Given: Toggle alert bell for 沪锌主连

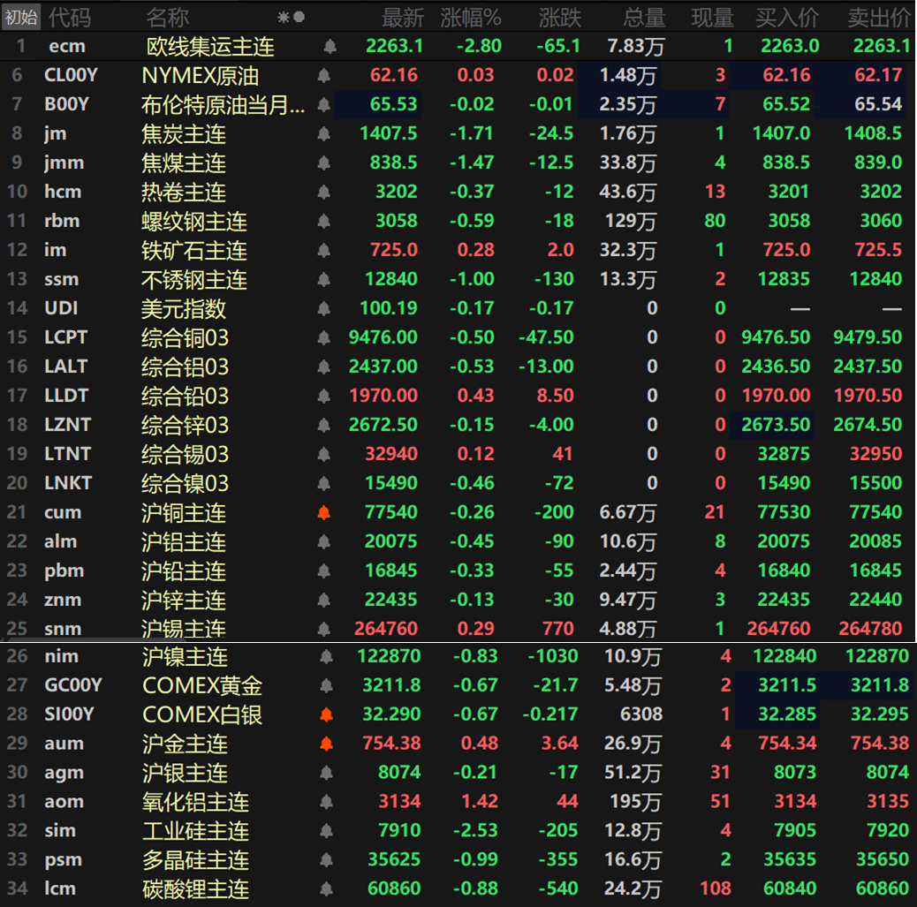Looking at the screenshot, I should (323, 600).
